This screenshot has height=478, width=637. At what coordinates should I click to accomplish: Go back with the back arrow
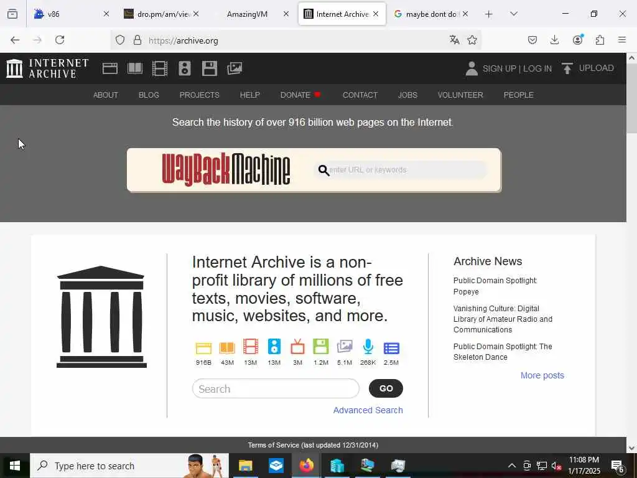[15, 40]
